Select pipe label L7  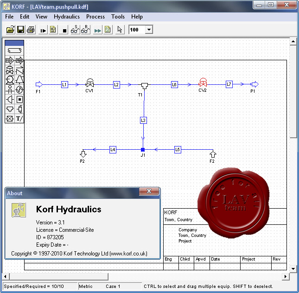click(229, 84)
